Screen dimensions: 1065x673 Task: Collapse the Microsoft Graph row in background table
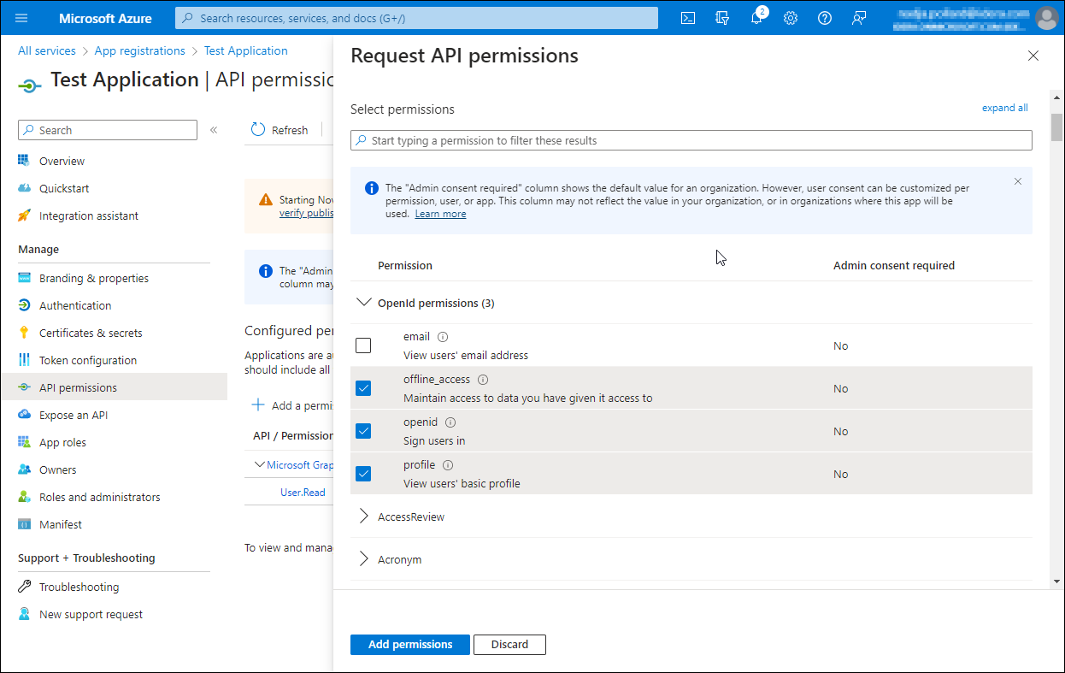(x=260, y=465)
